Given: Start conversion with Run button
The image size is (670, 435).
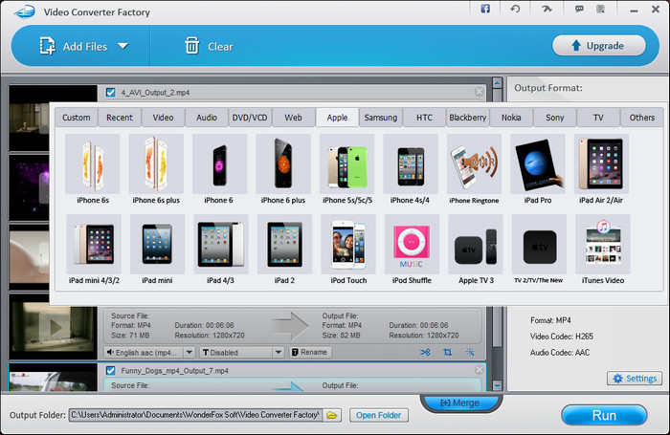Looking at the screenshot, I should tap(604, 415).
